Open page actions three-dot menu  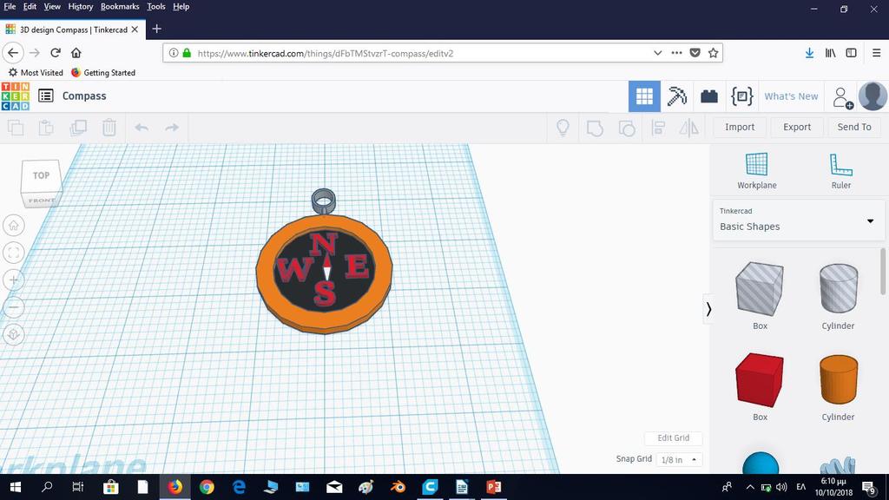point(676,53)
